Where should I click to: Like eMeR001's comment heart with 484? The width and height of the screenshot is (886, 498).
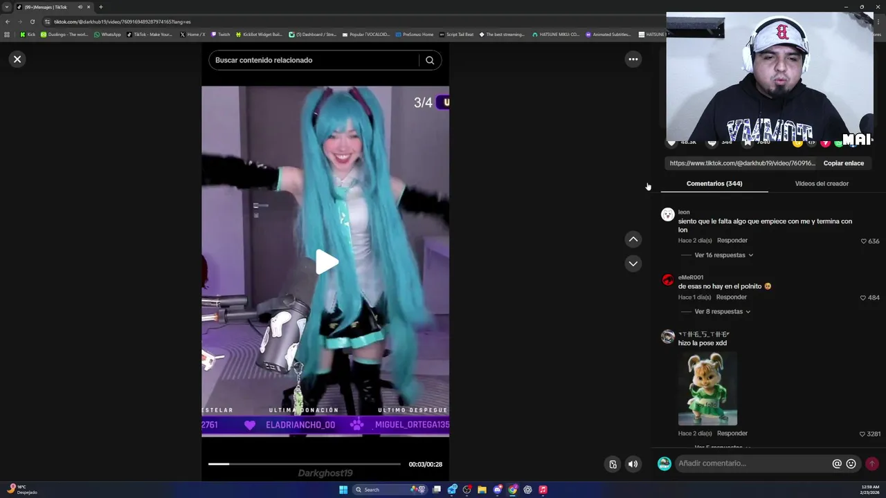click(863, 298)
